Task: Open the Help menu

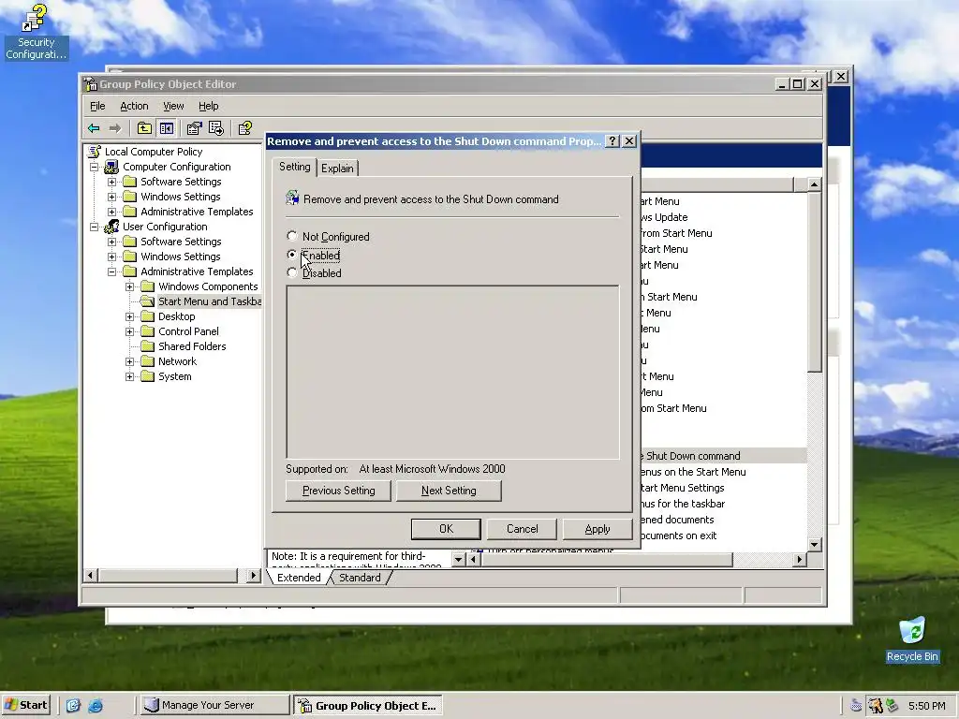Action: coord(208,106)
